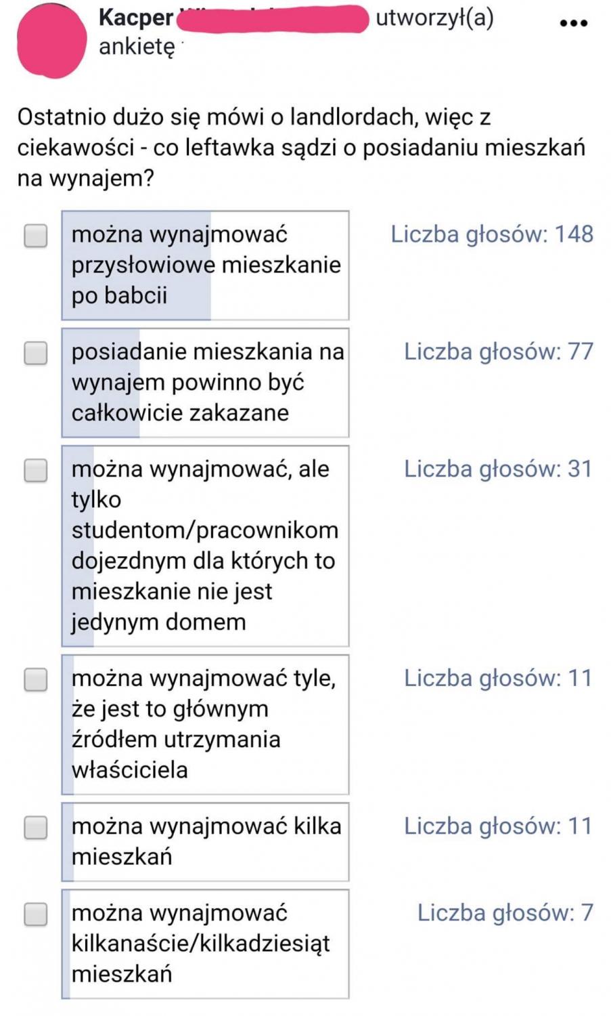Check the 'całkowicie zakazane' poll option
Screen dimensions: 611x1016
[36, 353]
